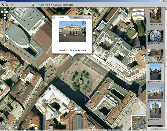The width and height of the screenshot is (167, 131).
Task: Click the cyan selected map pin
Action: [72, 59]
